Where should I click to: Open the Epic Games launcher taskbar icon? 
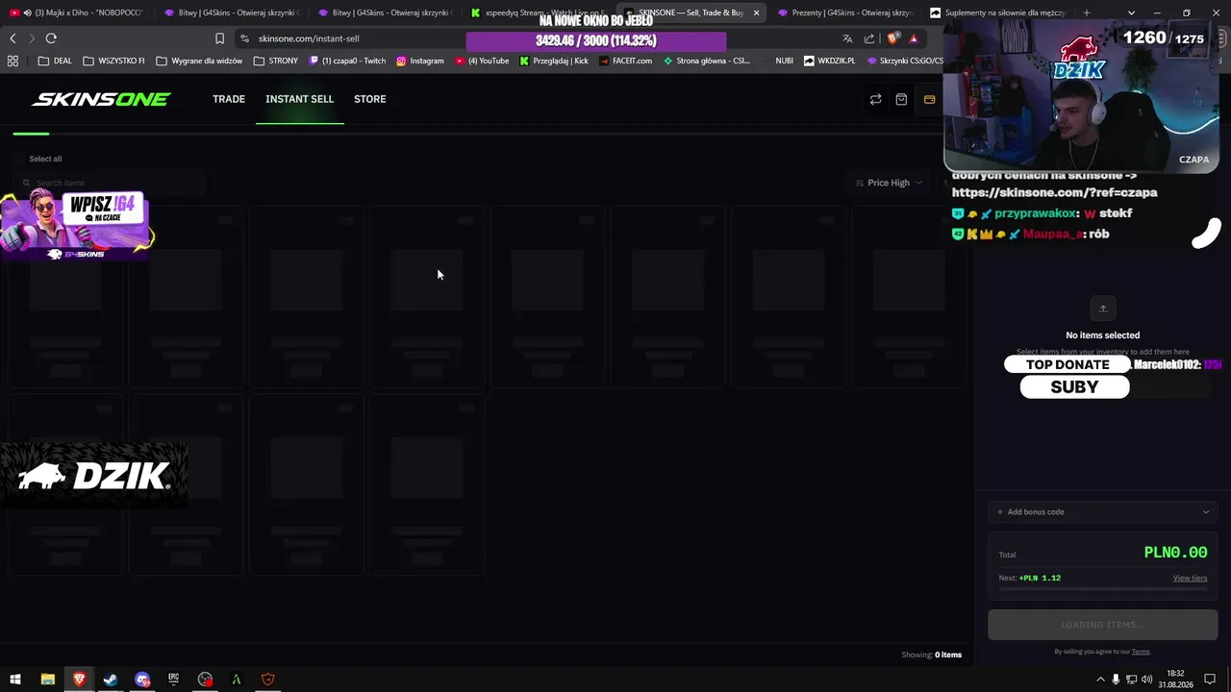(174, 680)
